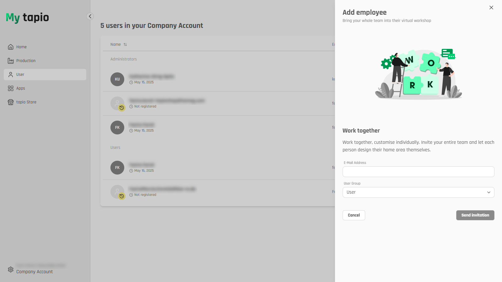Click the KU avatar circle
The height and width of the screenshot is (282, 502).
tap(117, 79)
